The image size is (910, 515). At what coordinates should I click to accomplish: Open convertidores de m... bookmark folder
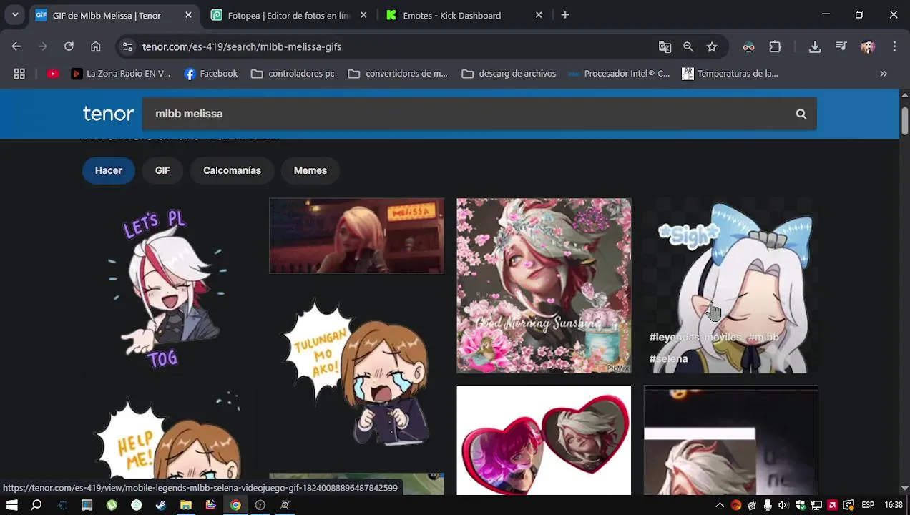click(x=398, y=74)
